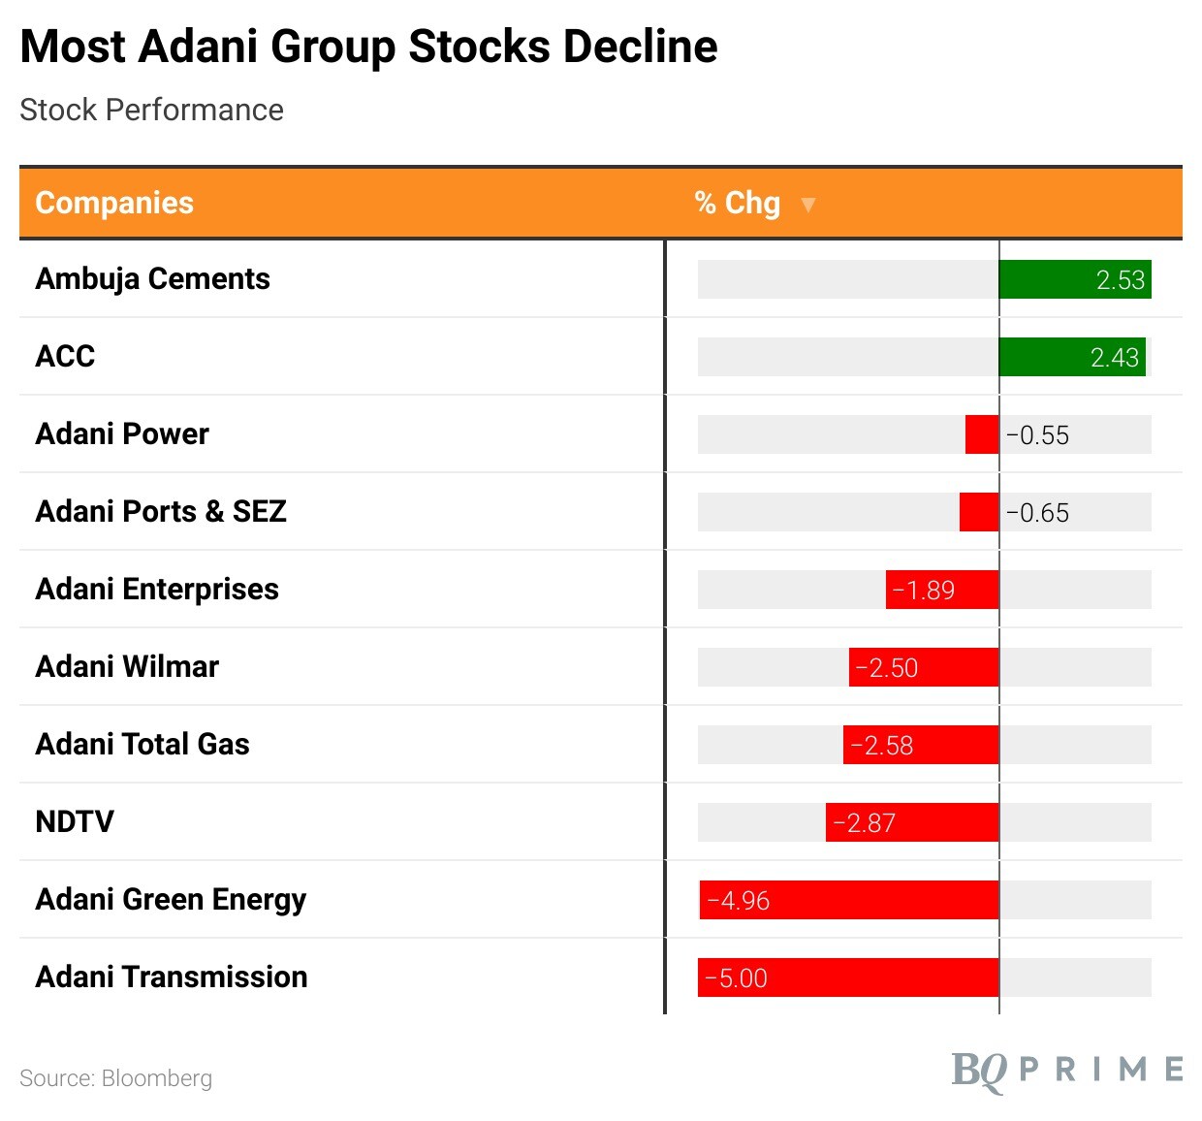This screenshot has height=1121, width=1202.
Task: Click the % Chg column header
Action: coord(738,203)
